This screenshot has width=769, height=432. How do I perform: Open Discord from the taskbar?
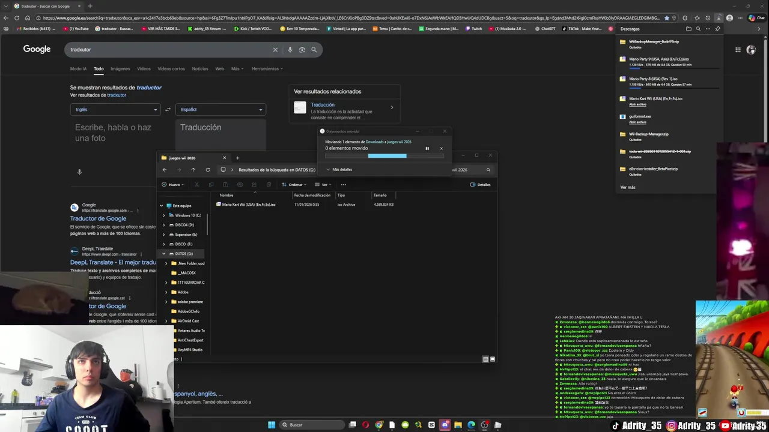tap(445, 425)
